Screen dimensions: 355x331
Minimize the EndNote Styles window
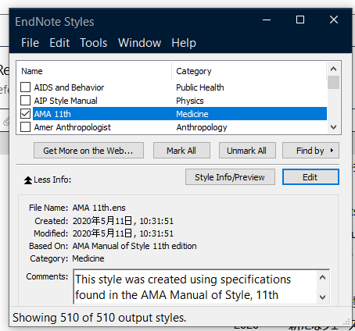(267, 20)
